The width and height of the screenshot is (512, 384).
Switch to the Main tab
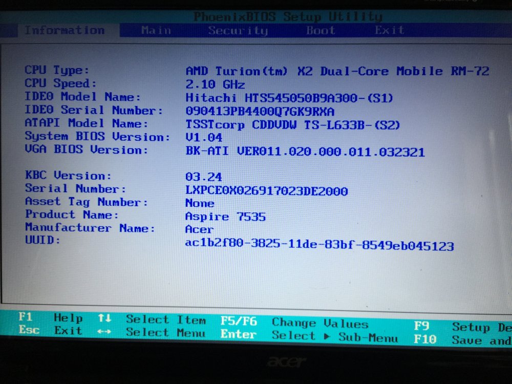tap(156, 30)
